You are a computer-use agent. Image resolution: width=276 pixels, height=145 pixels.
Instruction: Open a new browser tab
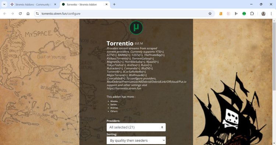(x=114, y=4)
